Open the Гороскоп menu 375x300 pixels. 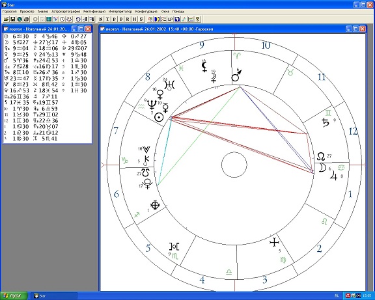click(x=10, y=12)
